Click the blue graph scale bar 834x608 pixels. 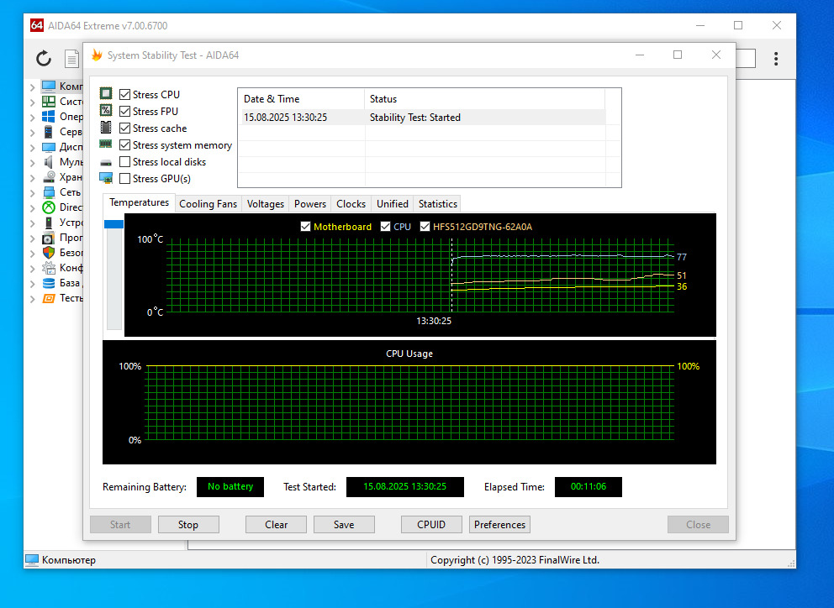(113, 224)
